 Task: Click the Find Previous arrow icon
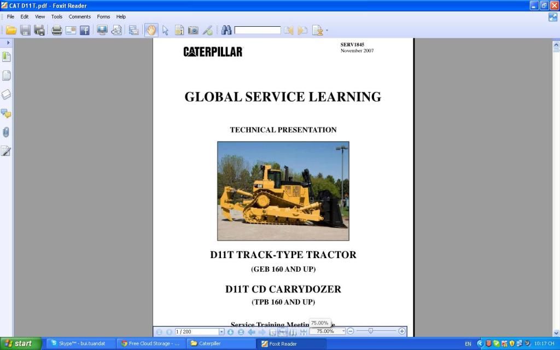coord(289,31)
